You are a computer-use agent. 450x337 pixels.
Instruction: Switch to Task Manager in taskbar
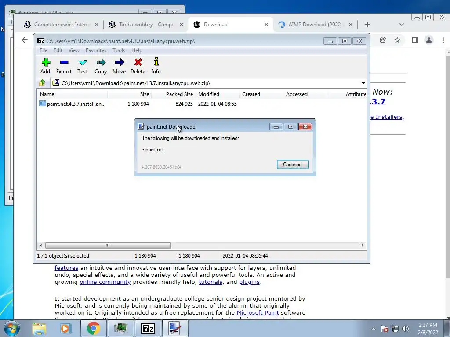point(121,328)
